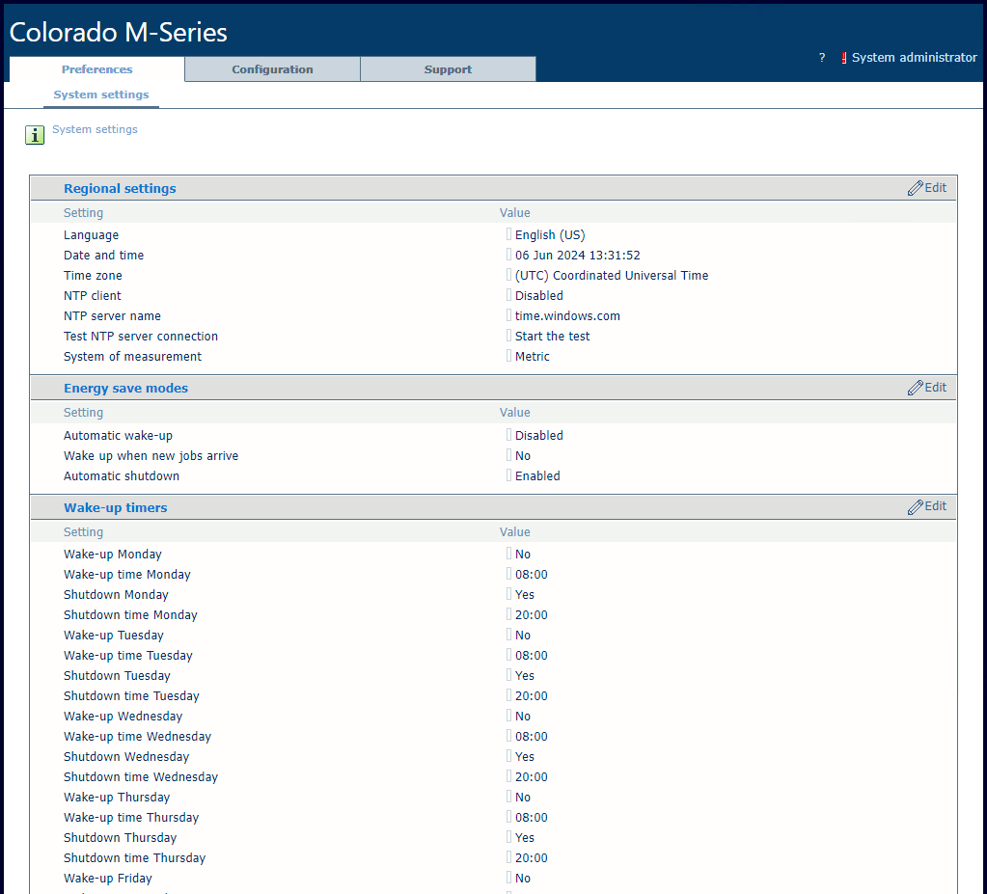Click the Edit pencil icon for Wake-up timers
Viewport: 987px width, 894px height.
[x=916, y=506]
